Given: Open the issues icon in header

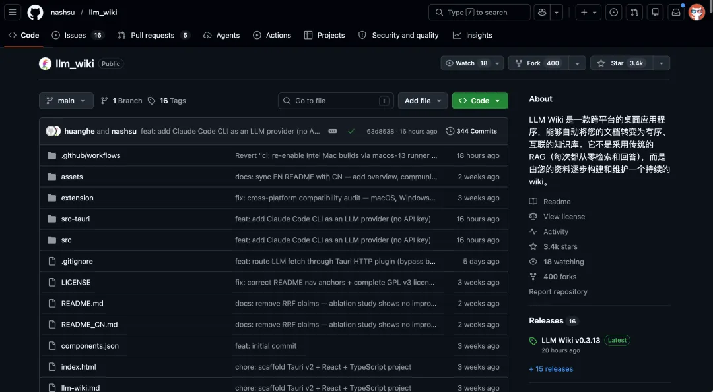Looking at the screenshot, I should [614, 12].
